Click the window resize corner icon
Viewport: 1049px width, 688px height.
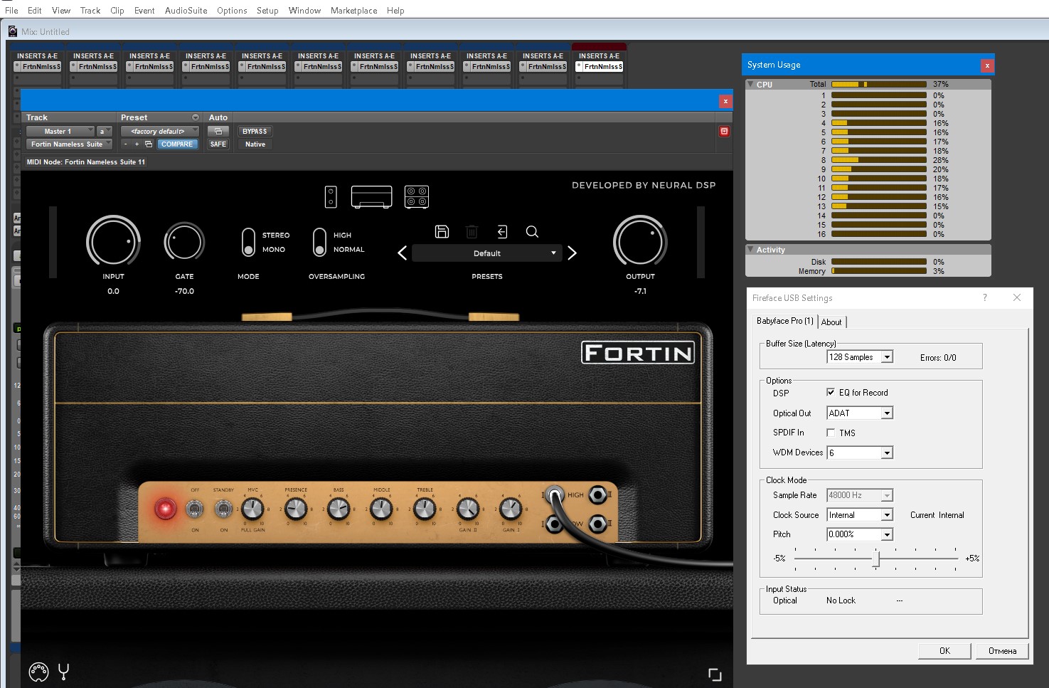715,674
